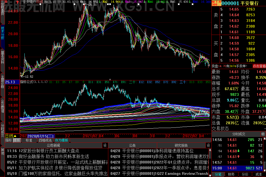This screenshot has height=177, width=266.
Task: Click the up arrow of the 分时成交 scrollbar
Action: pyautogui.click(x=264, y=139)
